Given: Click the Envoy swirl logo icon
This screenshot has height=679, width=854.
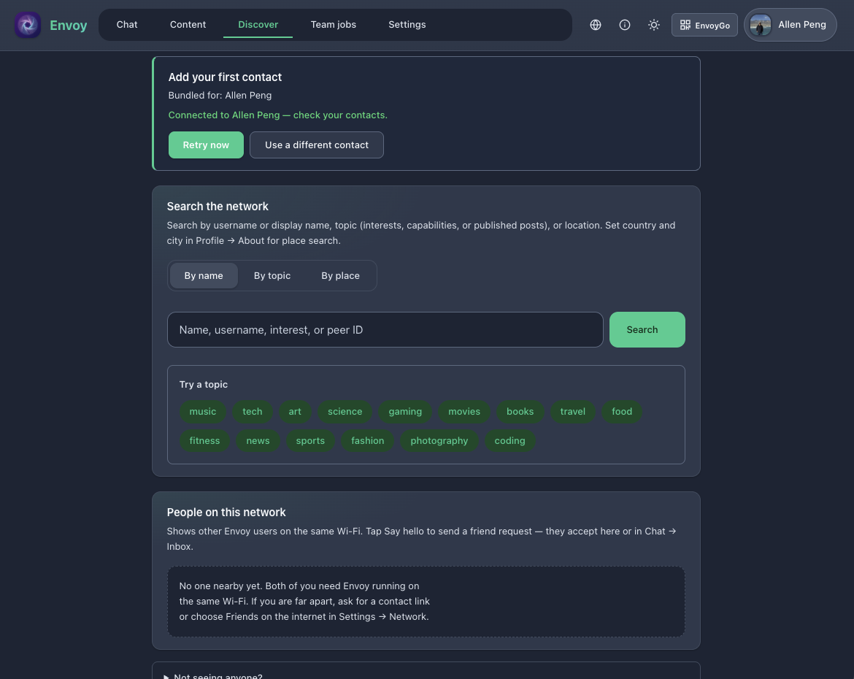Looking at the screenshot, I should pos(28,25).
